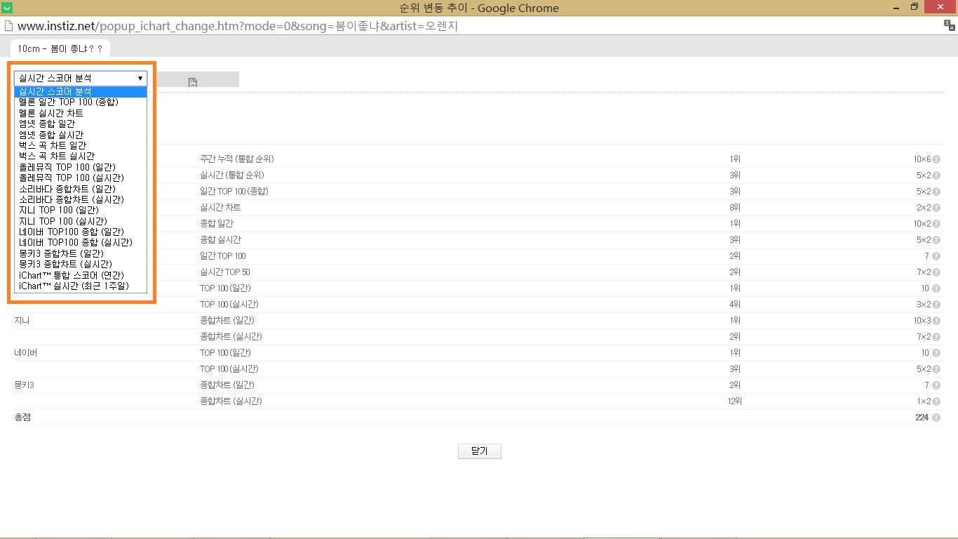Image resolution: width=958 pixels, height=539 pixels.
Task: Click the total score value 224
Action: (922, 418)
